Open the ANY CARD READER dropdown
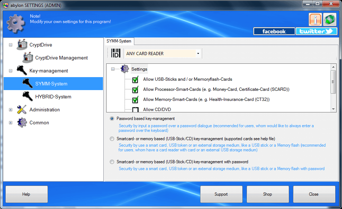The image size is (342, 209). pos(198,53)
